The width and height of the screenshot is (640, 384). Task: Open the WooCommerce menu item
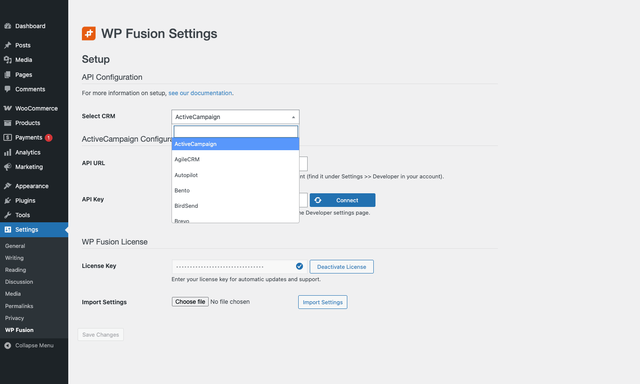tap(34, 108)
